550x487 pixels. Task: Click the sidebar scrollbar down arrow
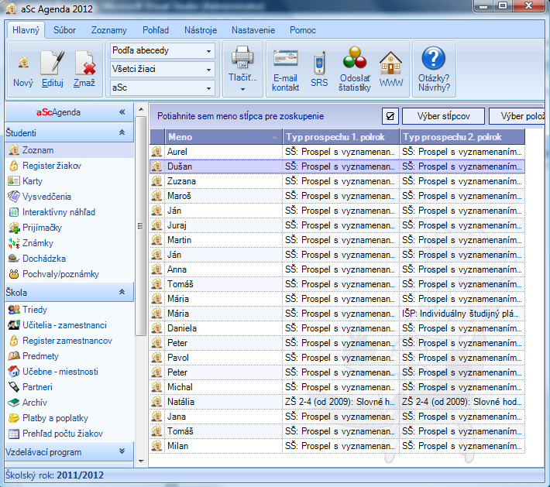[x=141, y=461]
